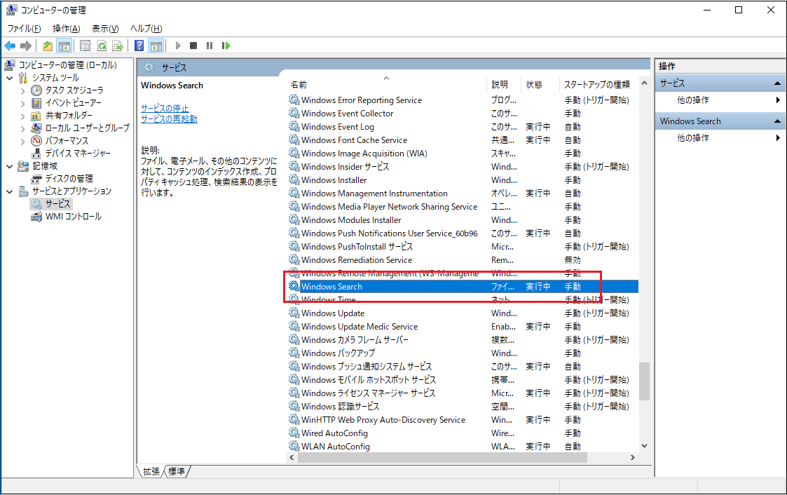Select 共有フォルダー in the tree
Screen dimensions: 787x495
click(x=69, y=116)
